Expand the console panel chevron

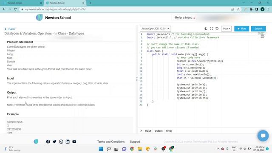tap(141, 131)
